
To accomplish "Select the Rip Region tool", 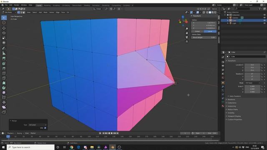I will (x=4, y=112).
